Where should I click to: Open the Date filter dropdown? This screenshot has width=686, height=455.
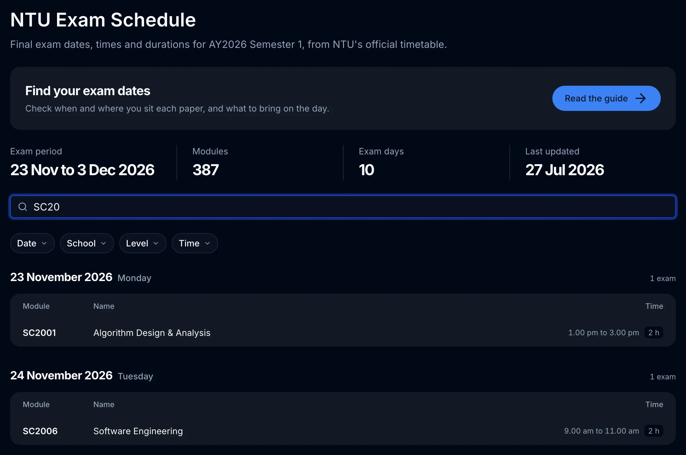point(32,243)
